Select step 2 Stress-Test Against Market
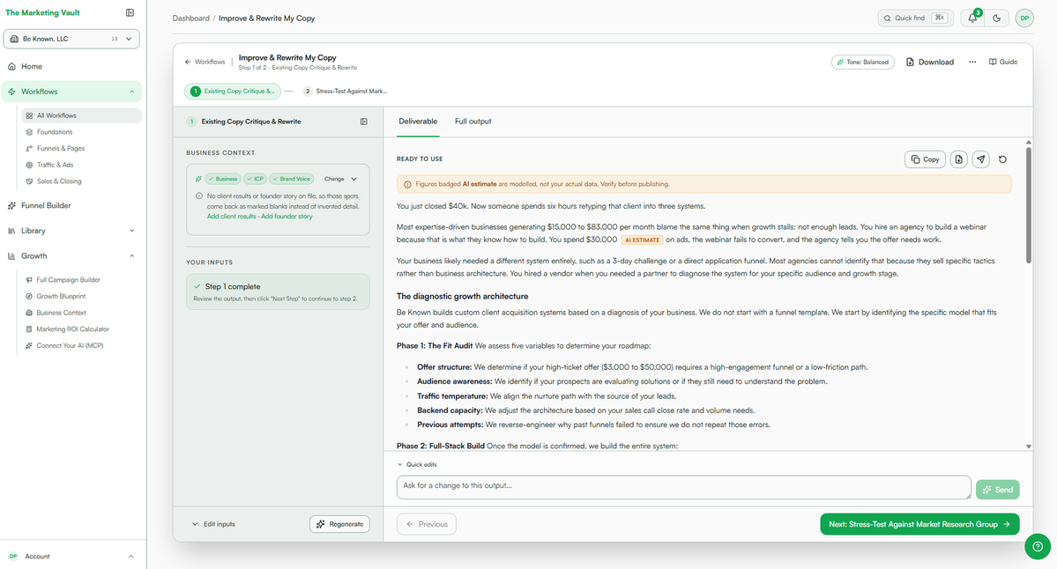 (346, 91)
